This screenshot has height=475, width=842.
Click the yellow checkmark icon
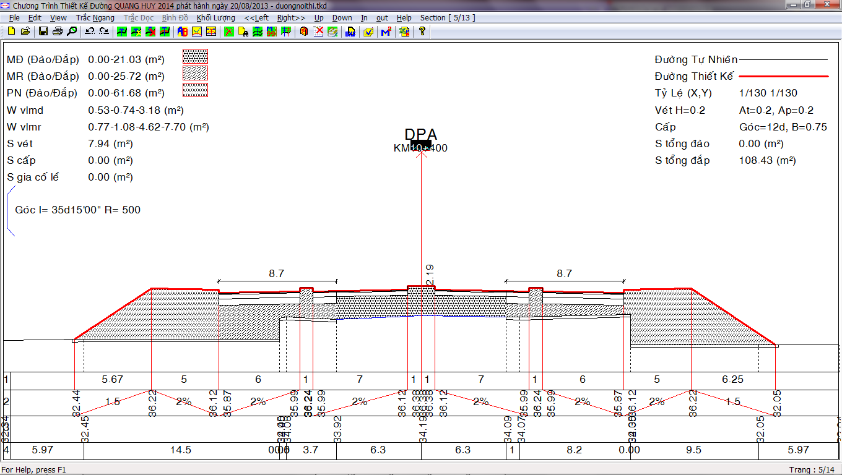368,31
